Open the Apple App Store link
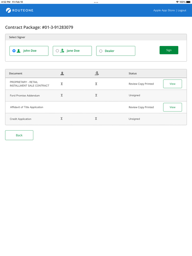Viewport: 192px width, 256px height. coord(164,10)
